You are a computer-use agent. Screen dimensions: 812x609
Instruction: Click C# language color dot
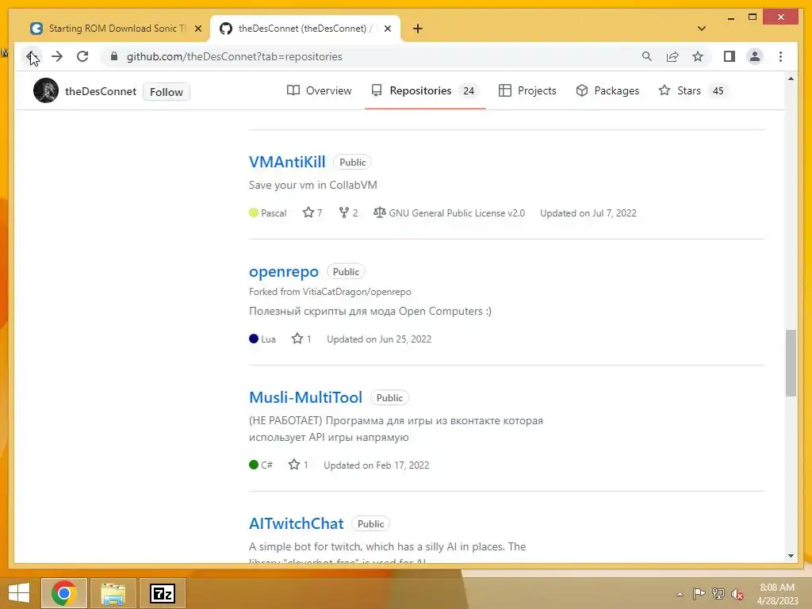point(254,465)
